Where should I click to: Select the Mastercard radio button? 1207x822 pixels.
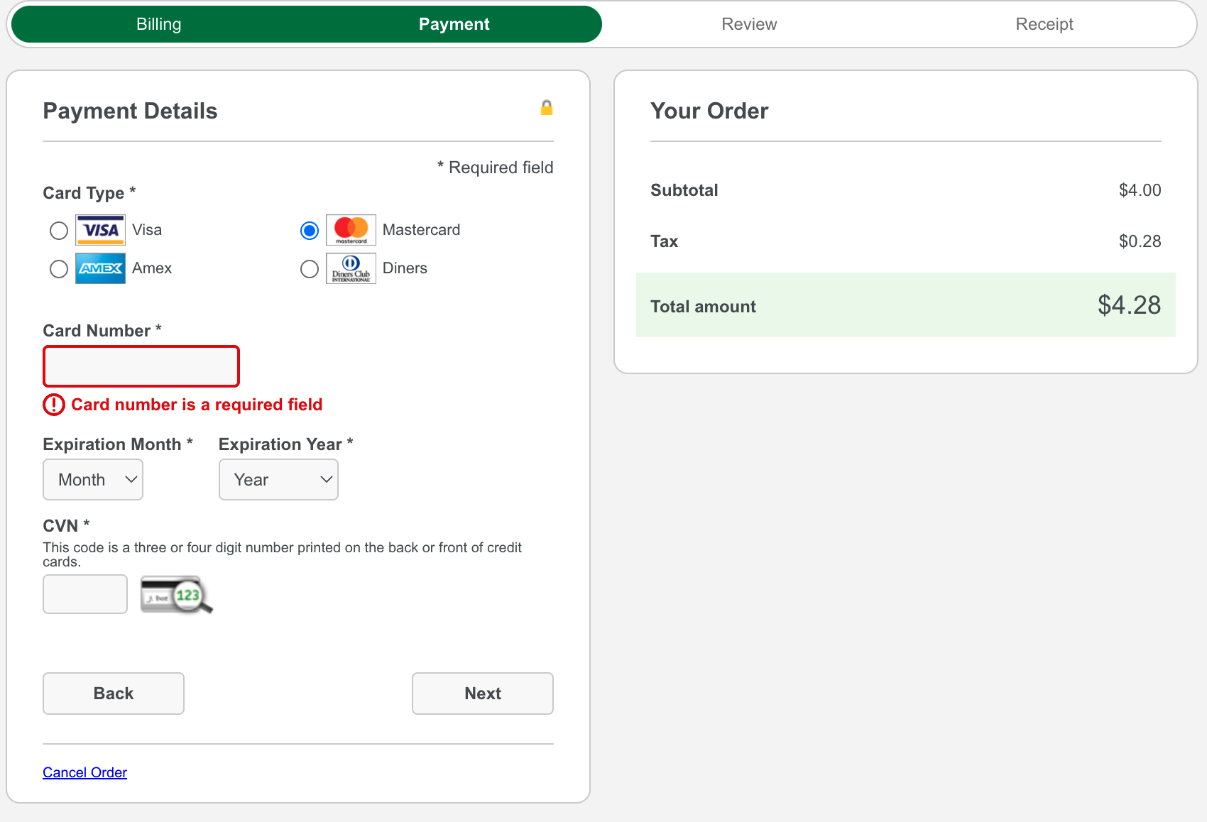[x=310, y=231]
